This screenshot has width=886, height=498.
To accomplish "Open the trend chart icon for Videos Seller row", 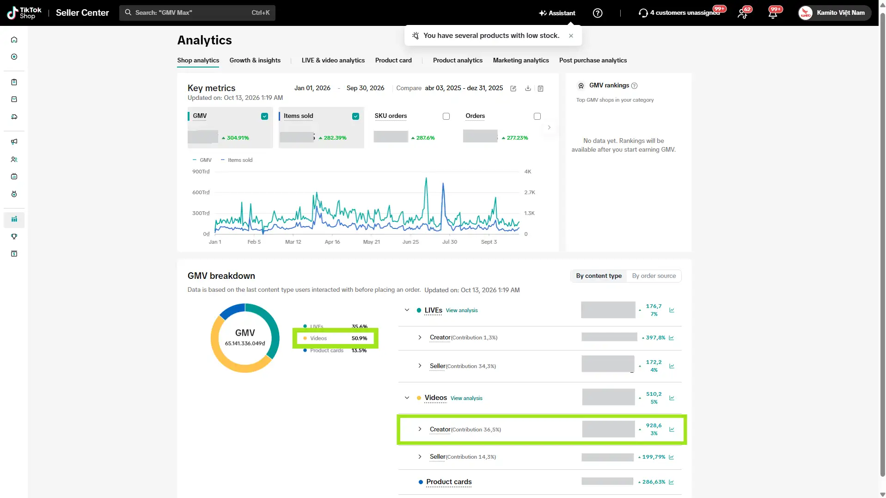I will tap(671, 457).
